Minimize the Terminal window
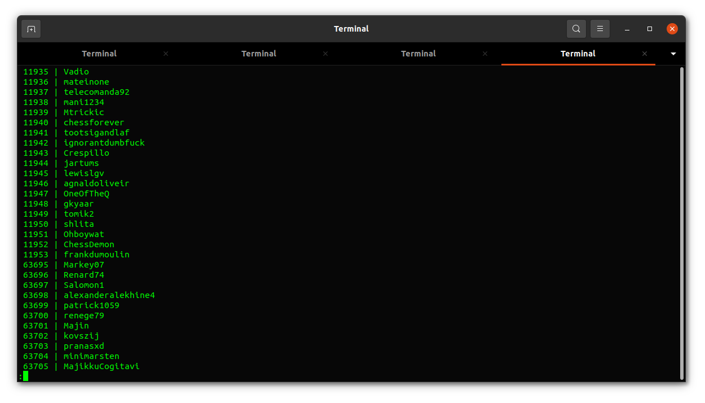 pos(627,29)
